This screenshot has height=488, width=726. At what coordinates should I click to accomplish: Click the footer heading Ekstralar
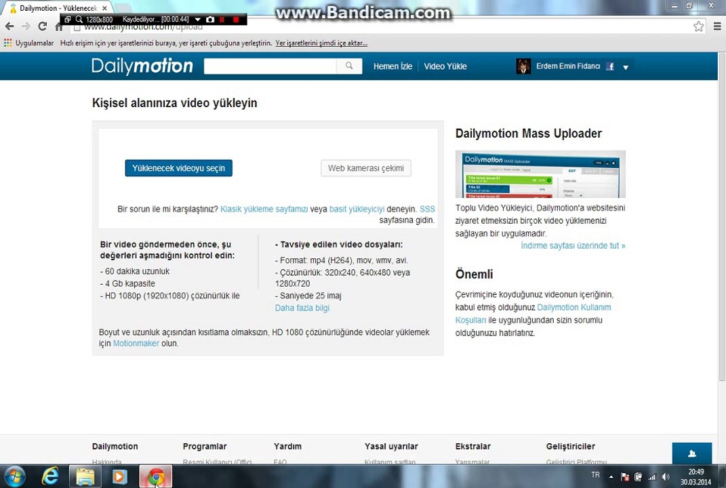click(x=472, y=447)
